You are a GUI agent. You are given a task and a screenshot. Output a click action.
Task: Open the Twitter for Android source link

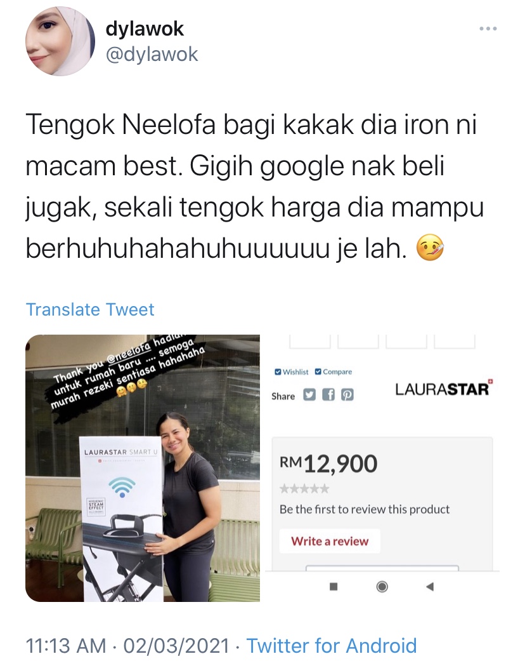coord(332,645)
